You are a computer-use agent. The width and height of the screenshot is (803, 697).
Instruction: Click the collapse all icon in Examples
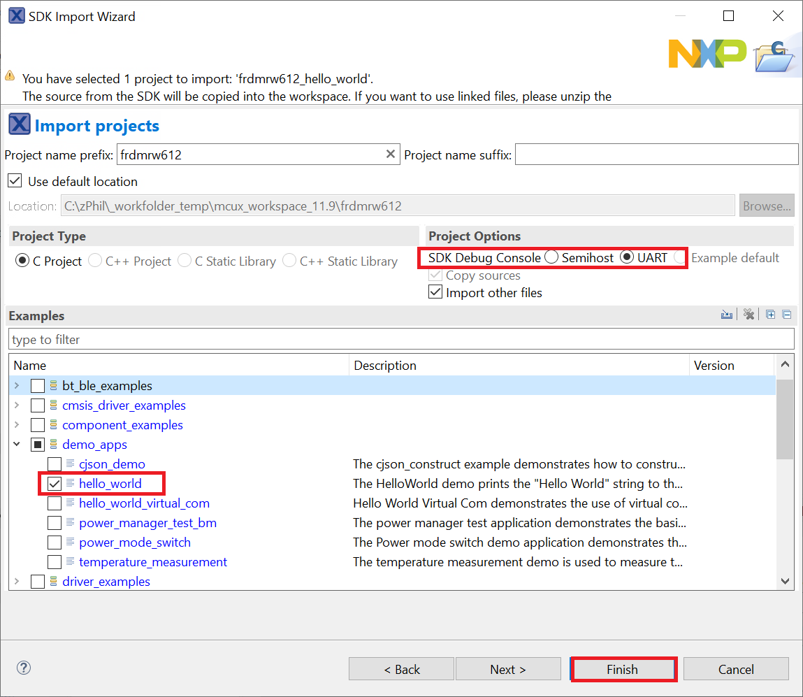786,315
